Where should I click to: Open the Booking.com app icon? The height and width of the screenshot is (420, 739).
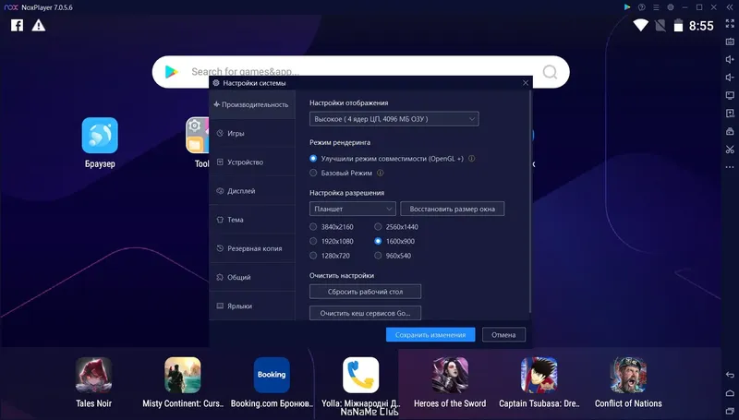coord(272,375)
